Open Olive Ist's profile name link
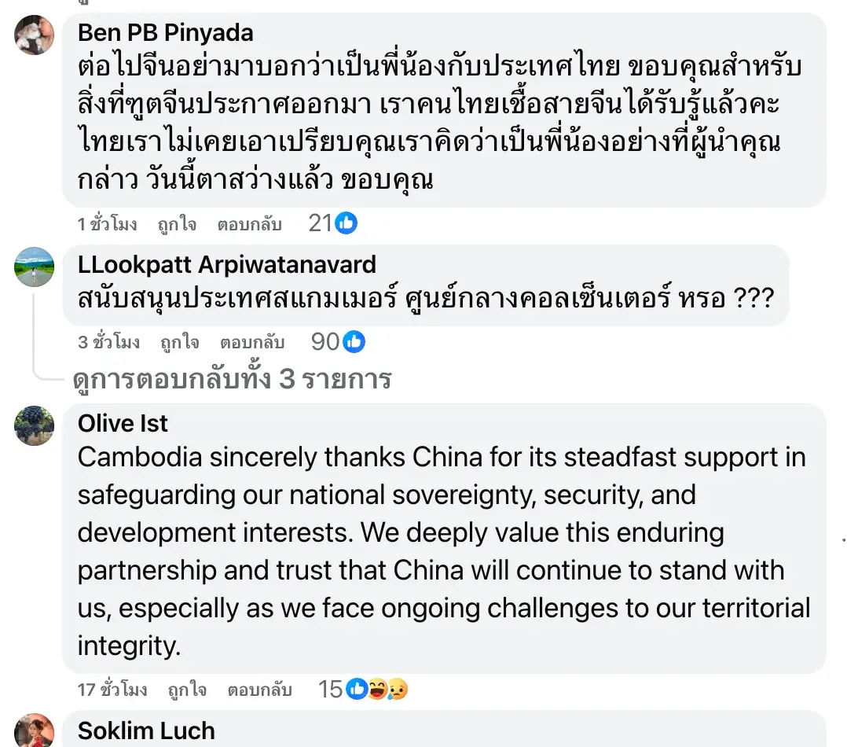 tap(123, 423)
